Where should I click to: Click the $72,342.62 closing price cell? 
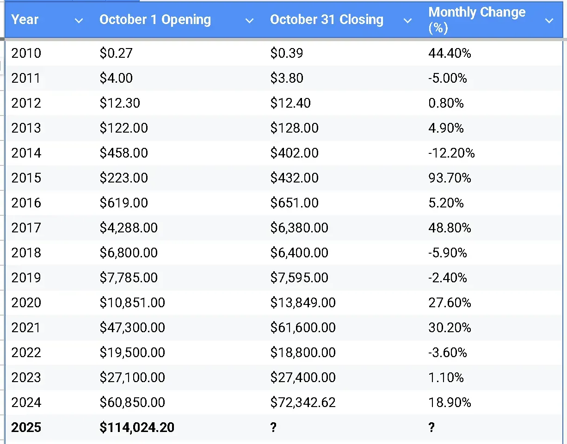[x=303, y=402]
